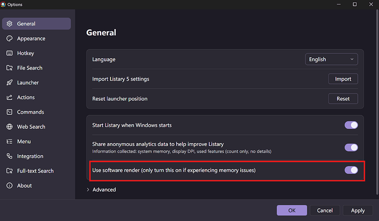This screenshot has width=379, height=221.
Task: Click the Commands terminal icon
Action: point(9,112)
